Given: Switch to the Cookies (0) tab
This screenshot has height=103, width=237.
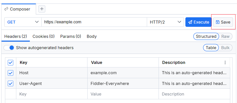Looking at the screenshot, I should [44, 36].
